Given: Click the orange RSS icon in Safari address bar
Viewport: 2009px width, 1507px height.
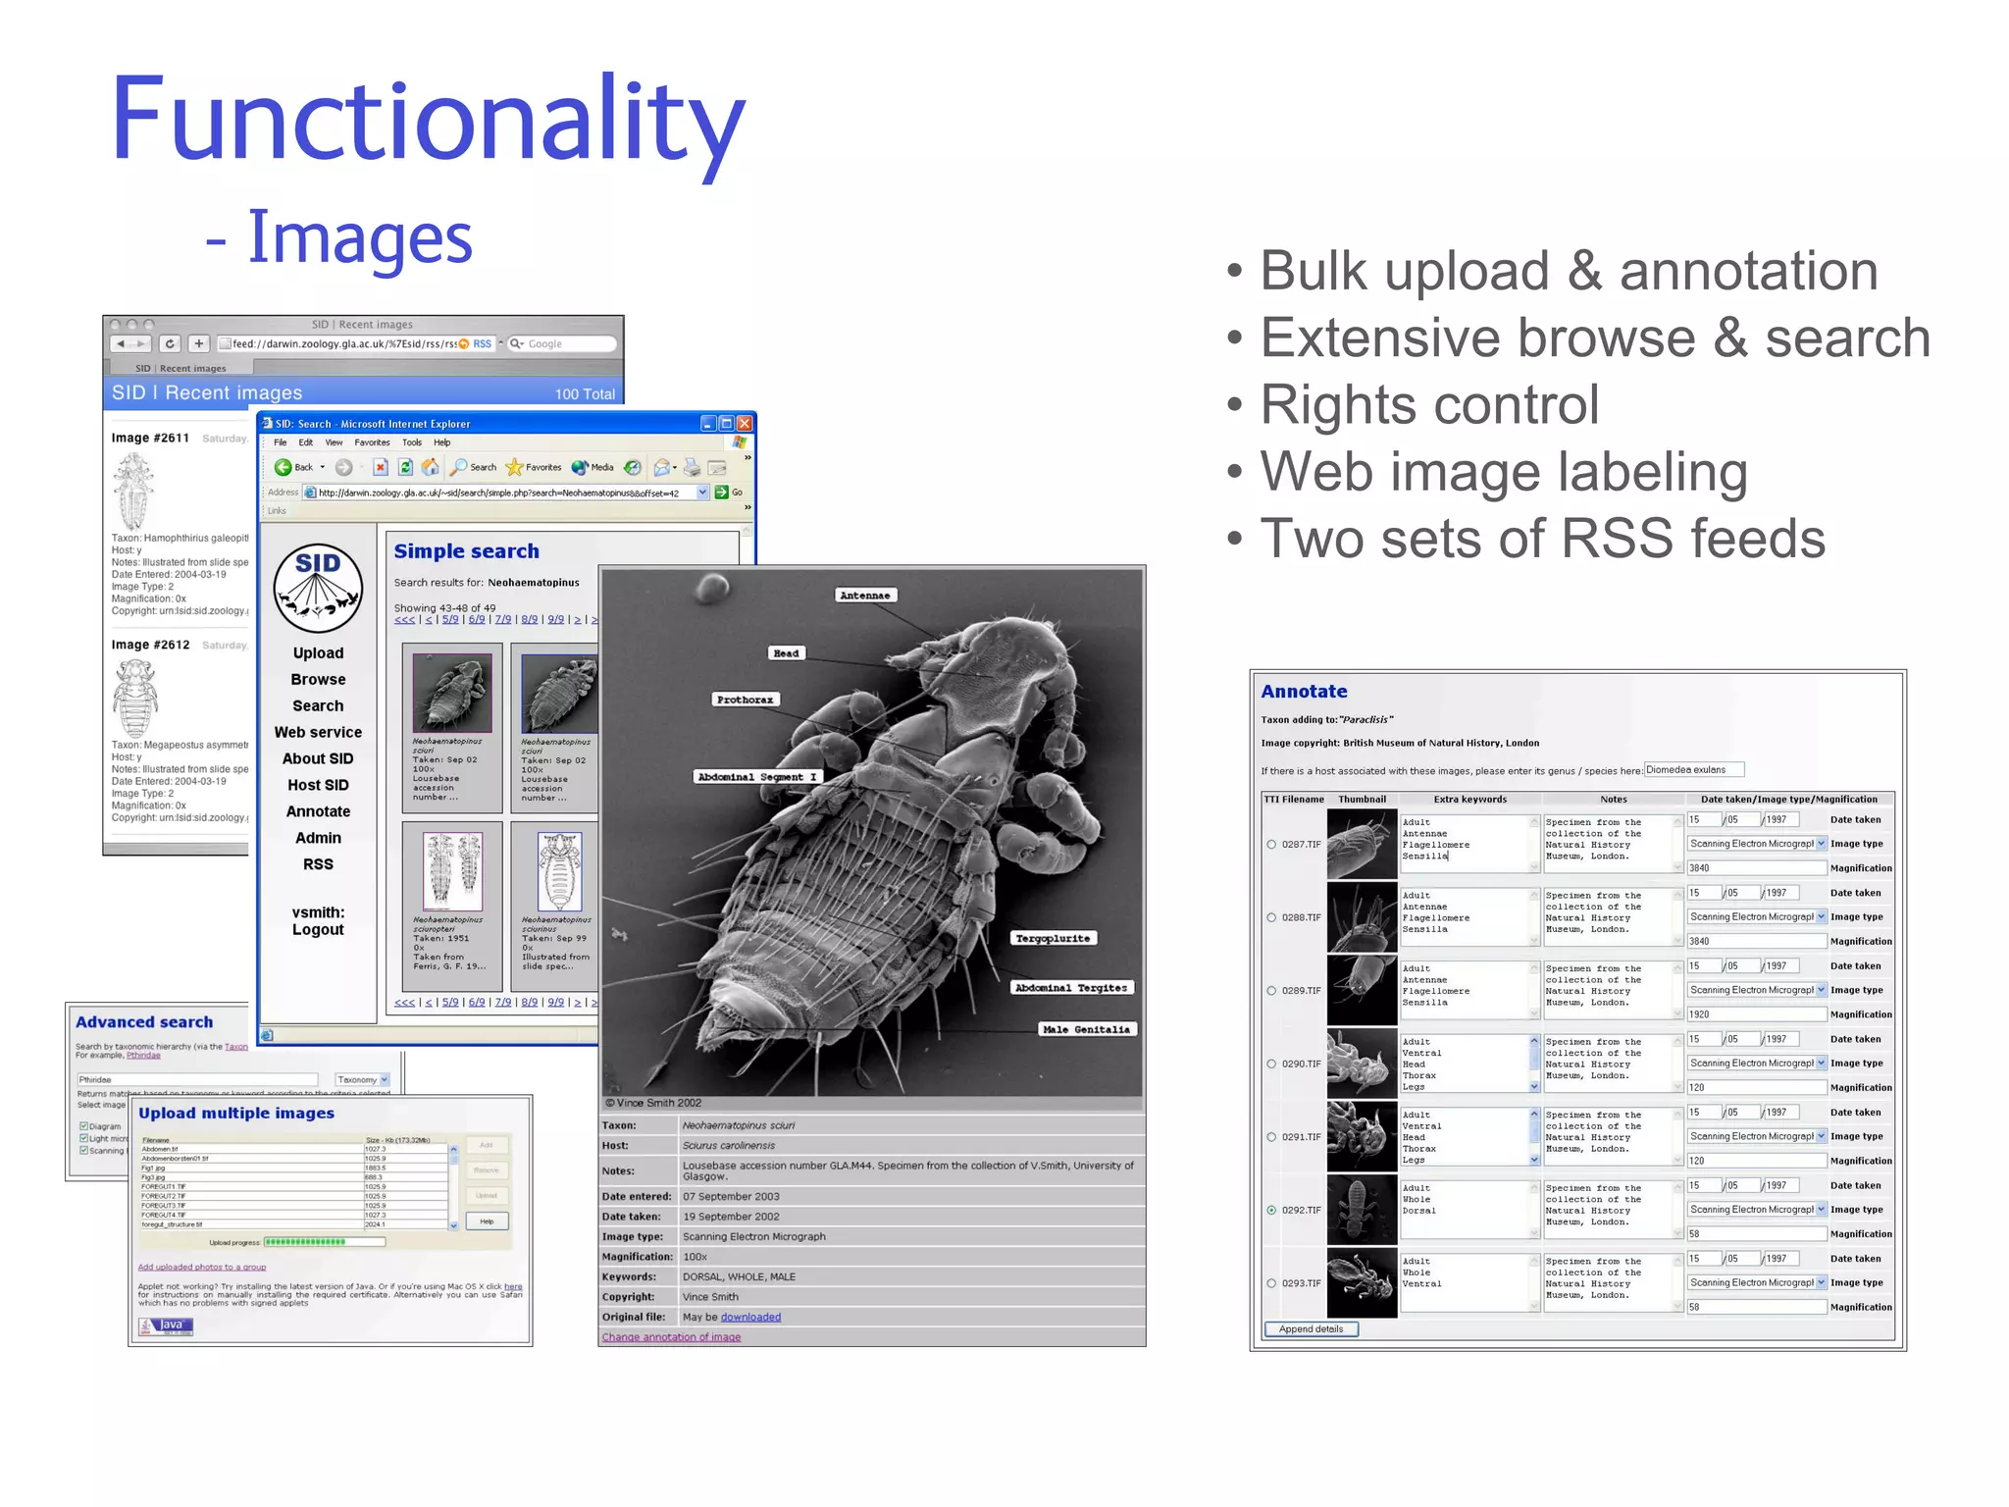Looking at the screenshot, I should (464, 343).
